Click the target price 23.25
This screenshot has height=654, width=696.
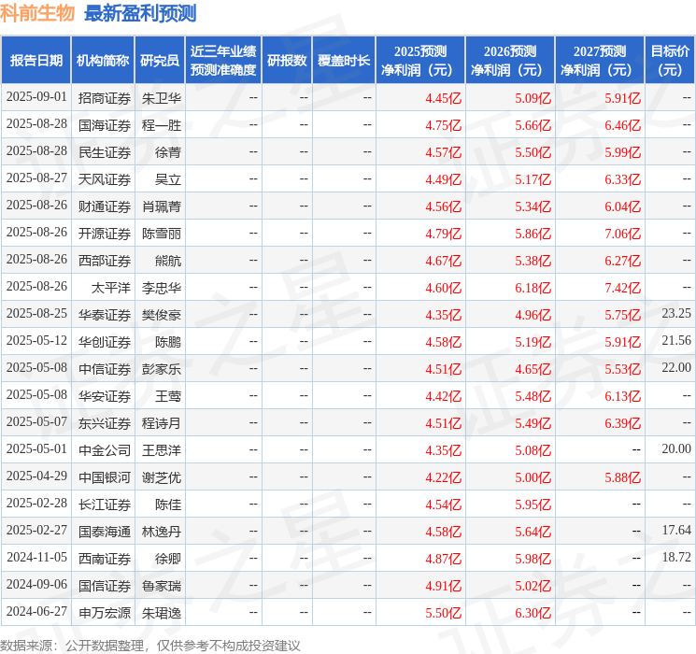pos(676,314)
